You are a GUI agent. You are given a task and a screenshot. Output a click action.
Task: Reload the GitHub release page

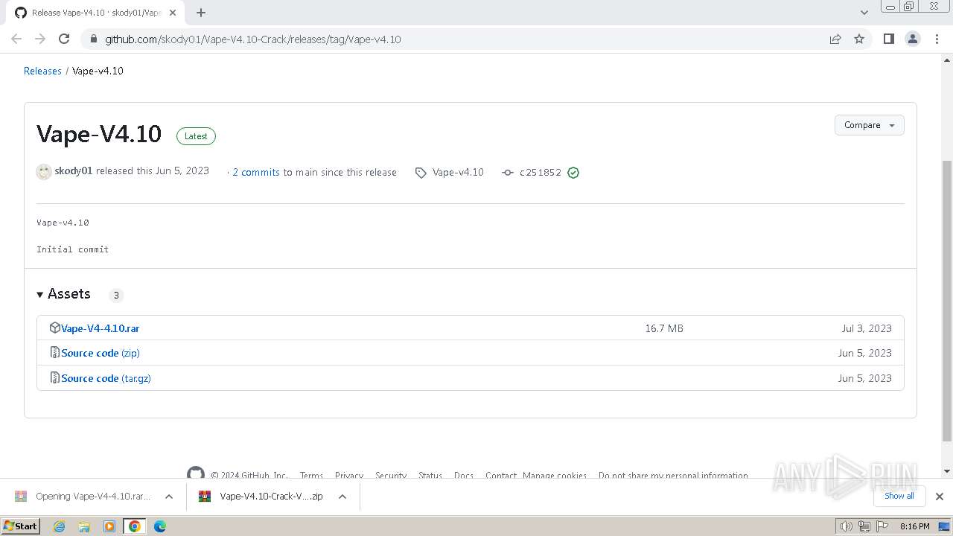(64, 39)
